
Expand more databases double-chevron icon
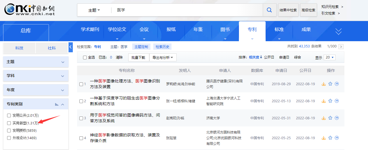tap(338, 32)
